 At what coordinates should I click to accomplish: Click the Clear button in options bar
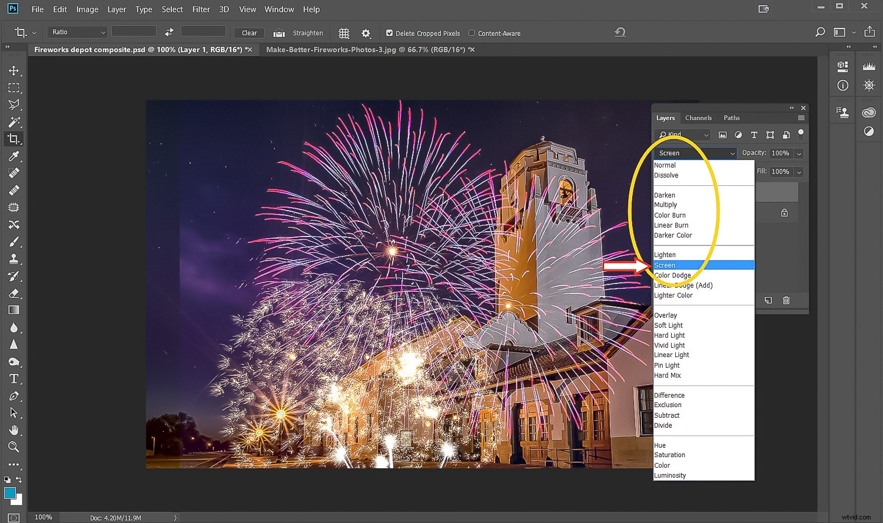(248, 32)
